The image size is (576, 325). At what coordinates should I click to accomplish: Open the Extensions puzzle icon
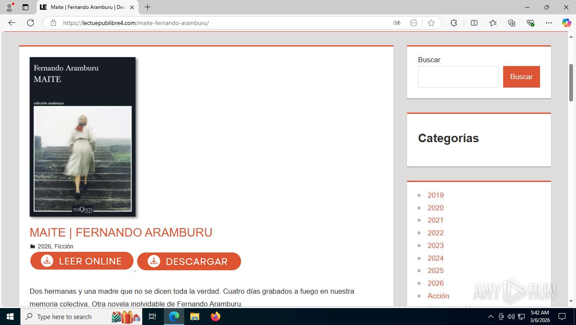454,23
